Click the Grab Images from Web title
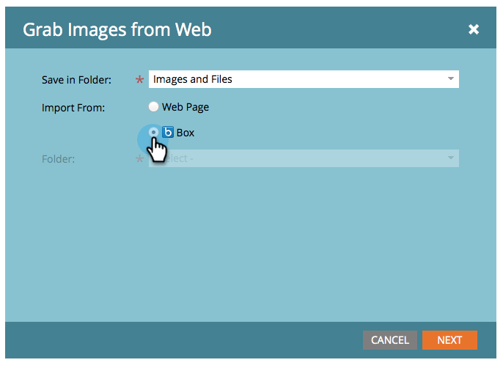 pos(117,29)
